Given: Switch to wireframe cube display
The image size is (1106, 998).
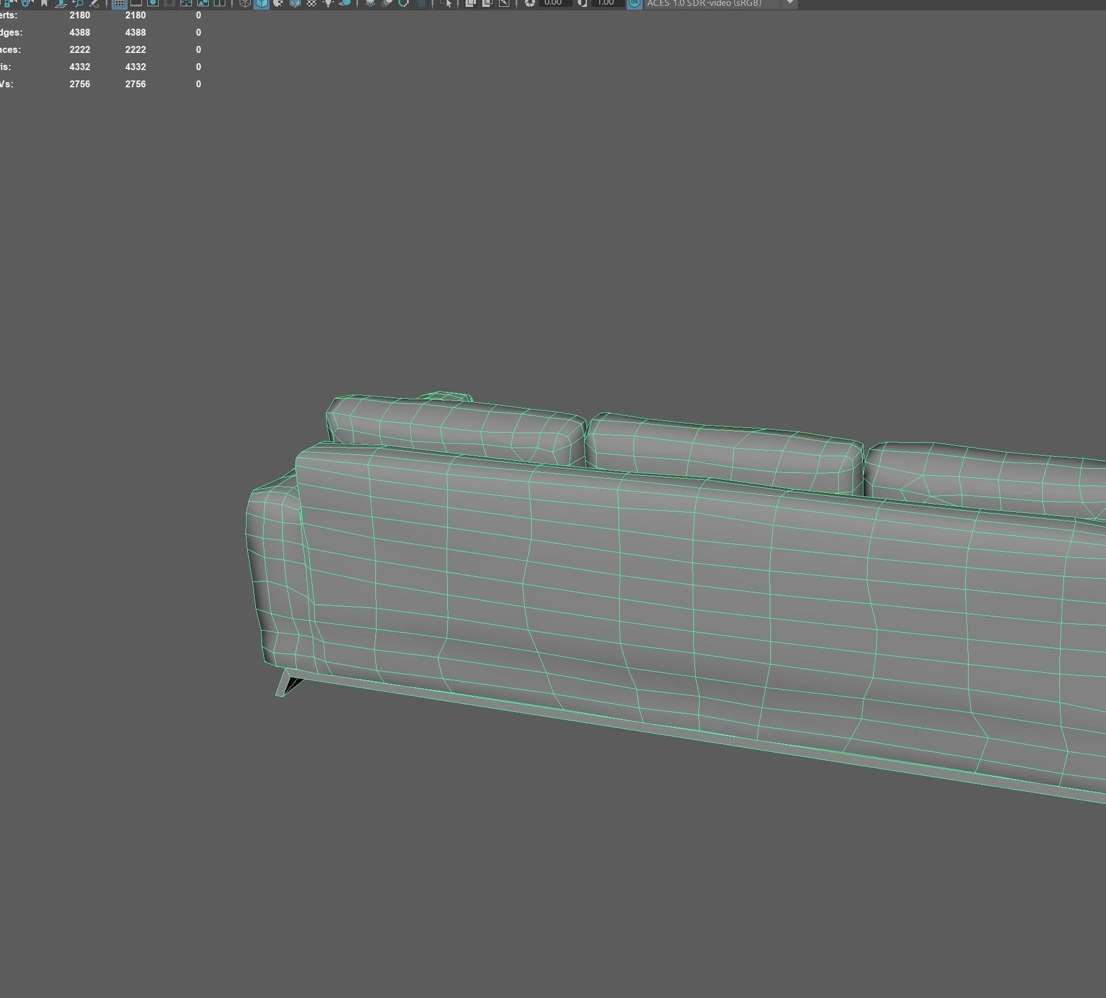Looking at the screenshot, I should [x=245, y=3].
